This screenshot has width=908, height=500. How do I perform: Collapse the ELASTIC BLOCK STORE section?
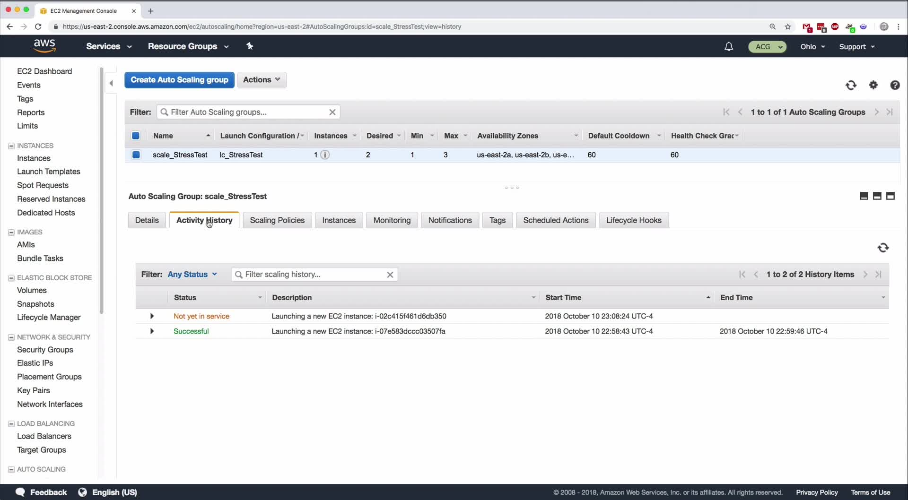click(11, 278)
